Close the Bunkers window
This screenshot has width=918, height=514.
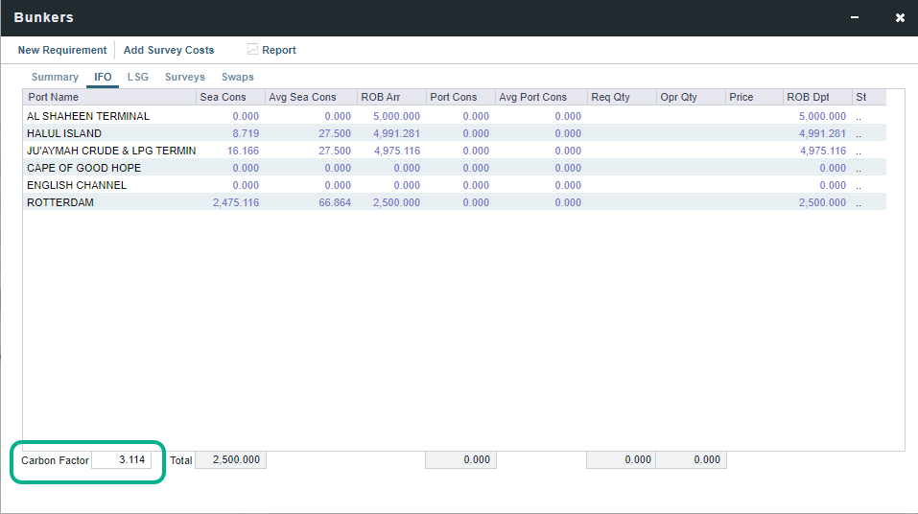(x=900, y=17)
